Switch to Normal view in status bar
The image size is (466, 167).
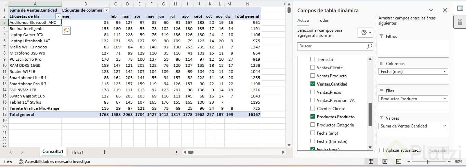(x=371, y=161)
